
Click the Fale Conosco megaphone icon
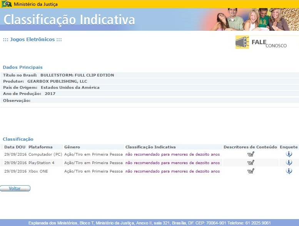click(x=242, y=42)
